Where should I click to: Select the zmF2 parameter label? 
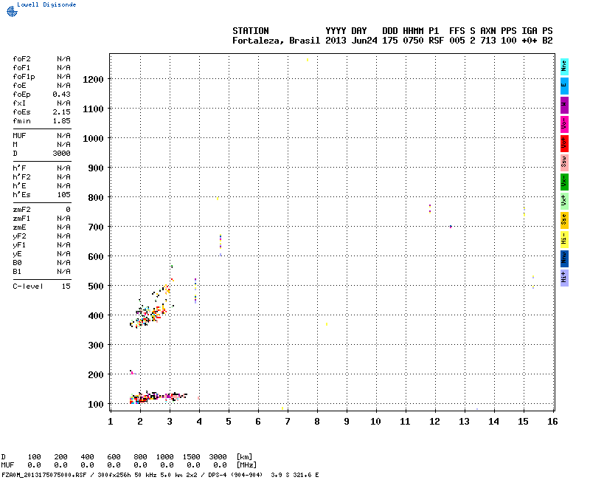point(22,210)
